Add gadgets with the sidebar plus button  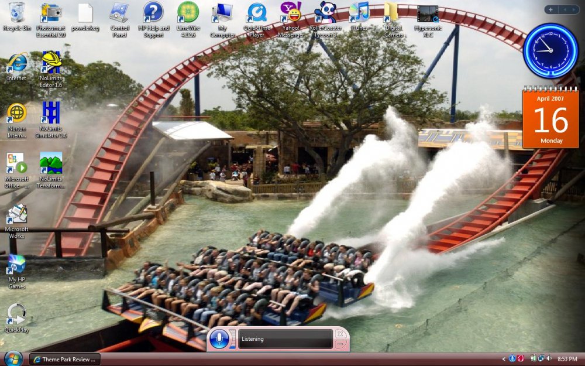(551, 9)
